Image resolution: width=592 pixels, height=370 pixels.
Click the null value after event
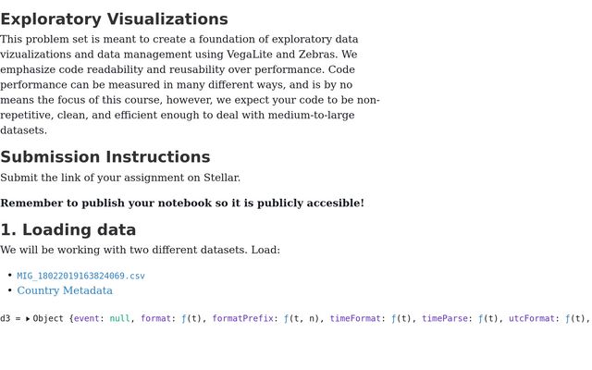[119, 318]
